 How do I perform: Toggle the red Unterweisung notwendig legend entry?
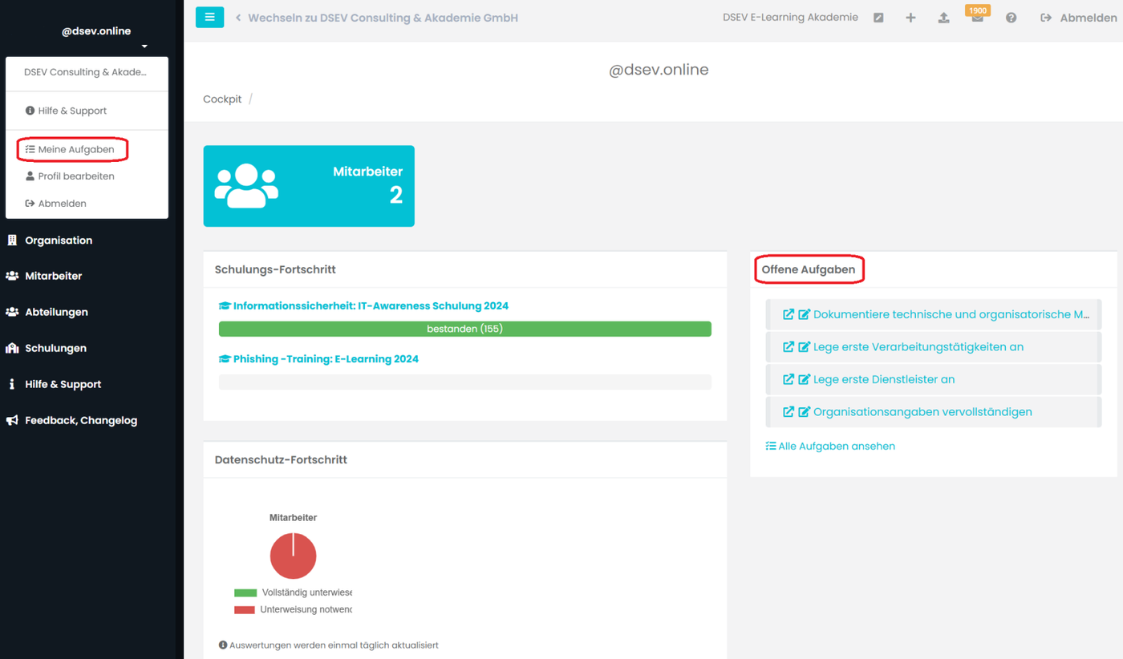coord(293,609)
